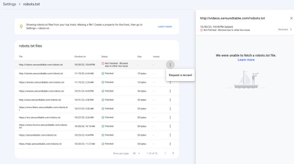The width and height of the screenshot is (294, 164).
Task: Open more options for https://ww.seroundtable.com row
Action: point(170,118)
